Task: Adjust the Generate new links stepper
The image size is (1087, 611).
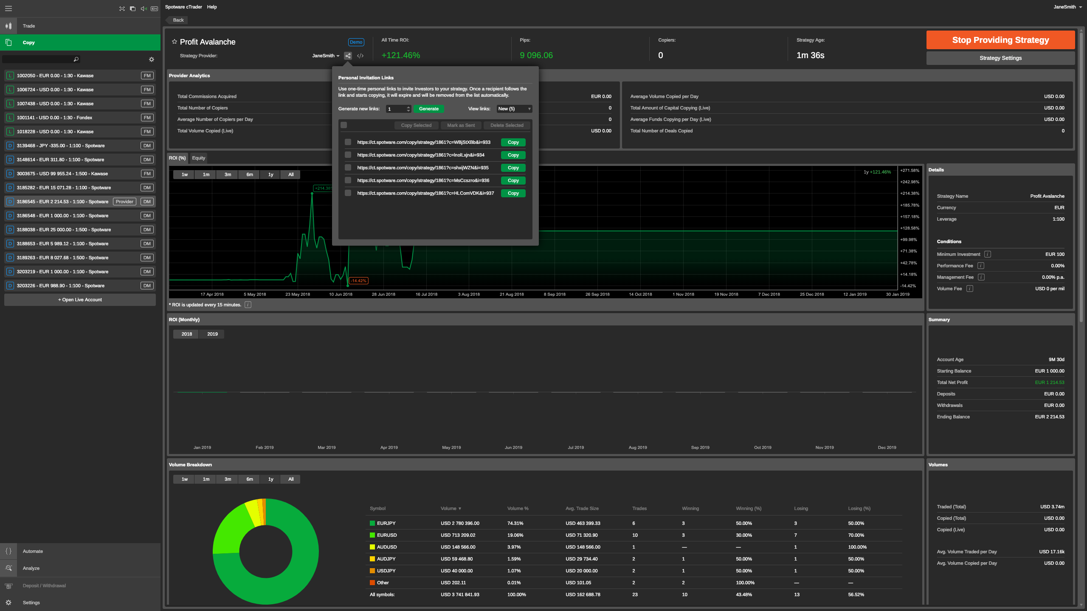Action: (x=408, y=109)
